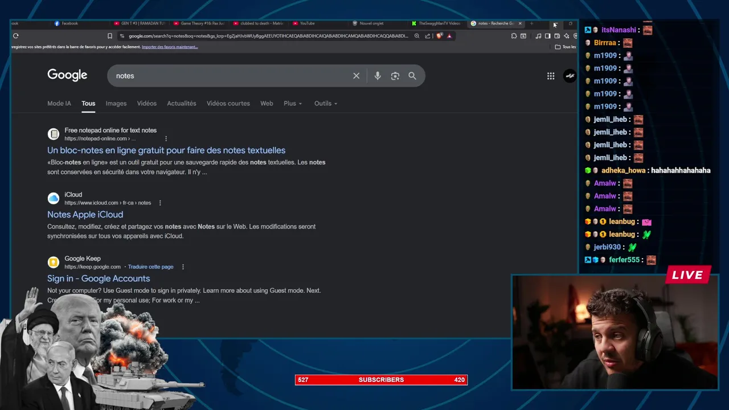
Task: Click chat username jerbi930
Action: (x=607, y=247)
